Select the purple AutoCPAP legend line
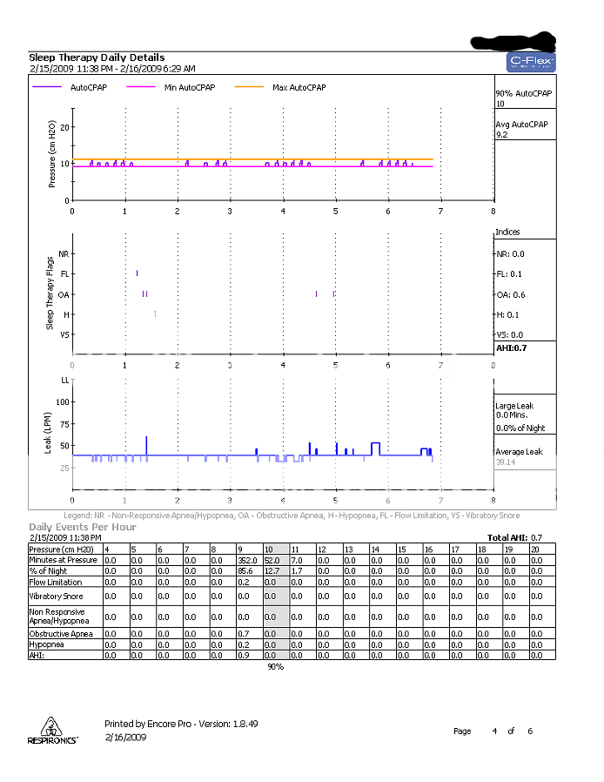The width and height of the screenshot is (604, 782). click(x=48, y=87)
